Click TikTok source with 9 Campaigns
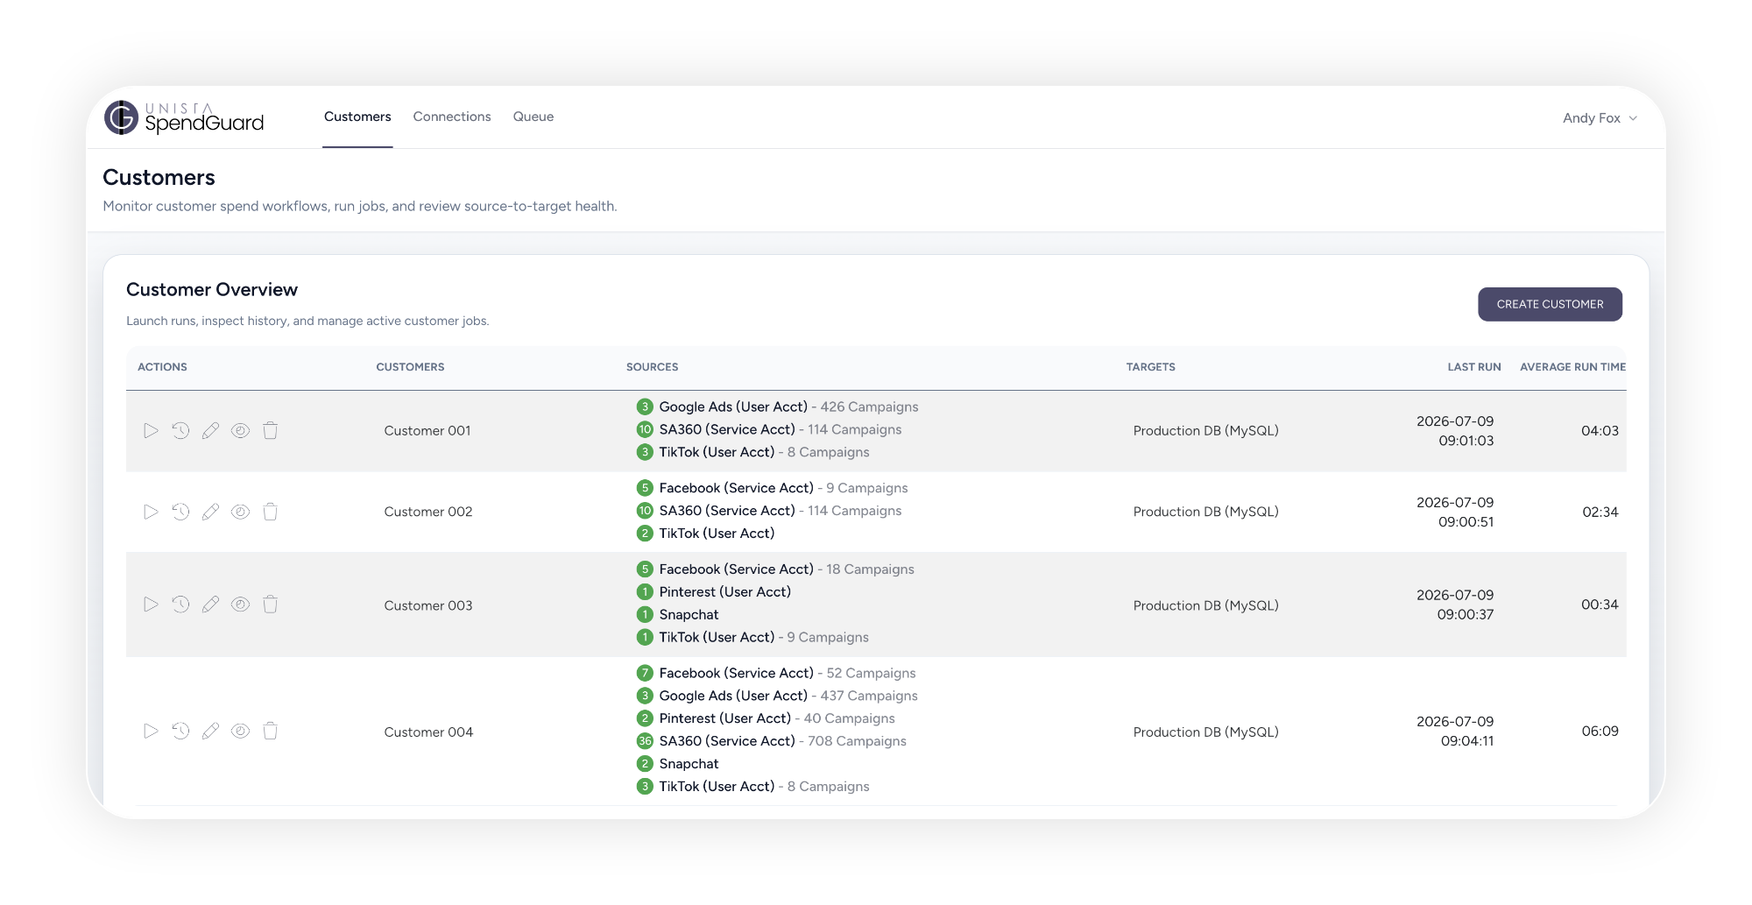Viewport: 1752px width, 905px height. 764,638
